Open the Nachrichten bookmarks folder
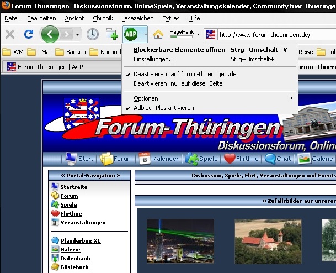 (x=105, y=52)
